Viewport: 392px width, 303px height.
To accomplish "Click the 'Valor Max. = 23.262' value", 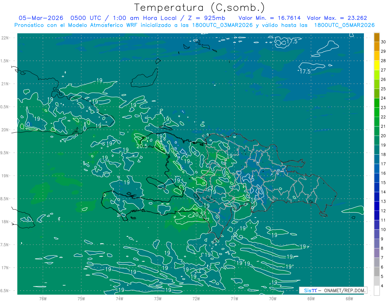I will pos(337,18).
